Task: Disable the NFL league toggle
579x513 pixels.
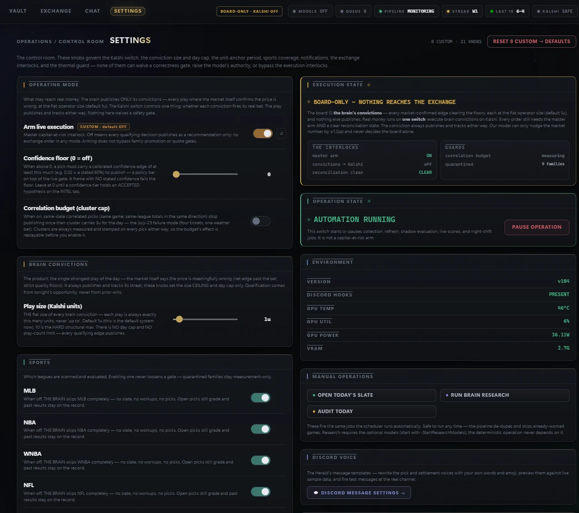Action: pos(261,492)
